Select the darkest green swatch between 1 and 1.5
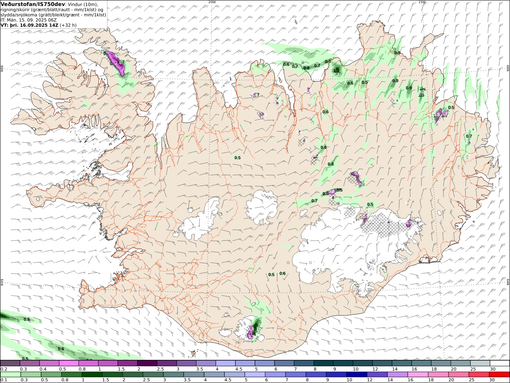Image resolution: width=510 pixels, height=383 pixels. (91, 375)
